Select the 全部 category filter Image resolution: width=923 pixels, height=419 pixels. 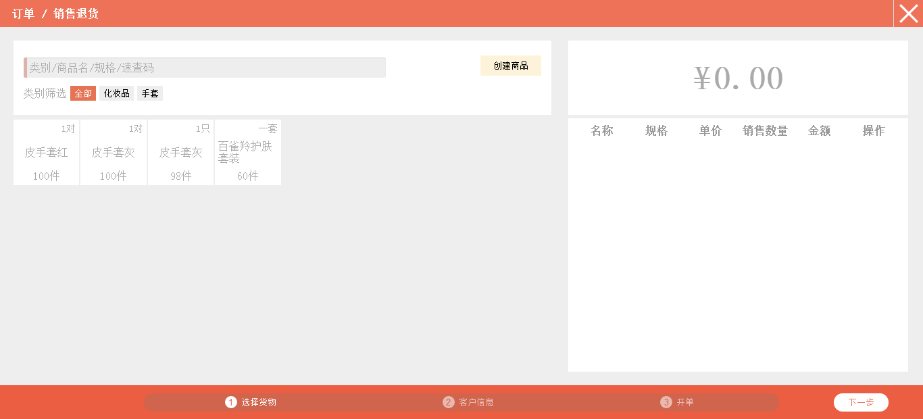pyautogui.click(x=83, y=93)
